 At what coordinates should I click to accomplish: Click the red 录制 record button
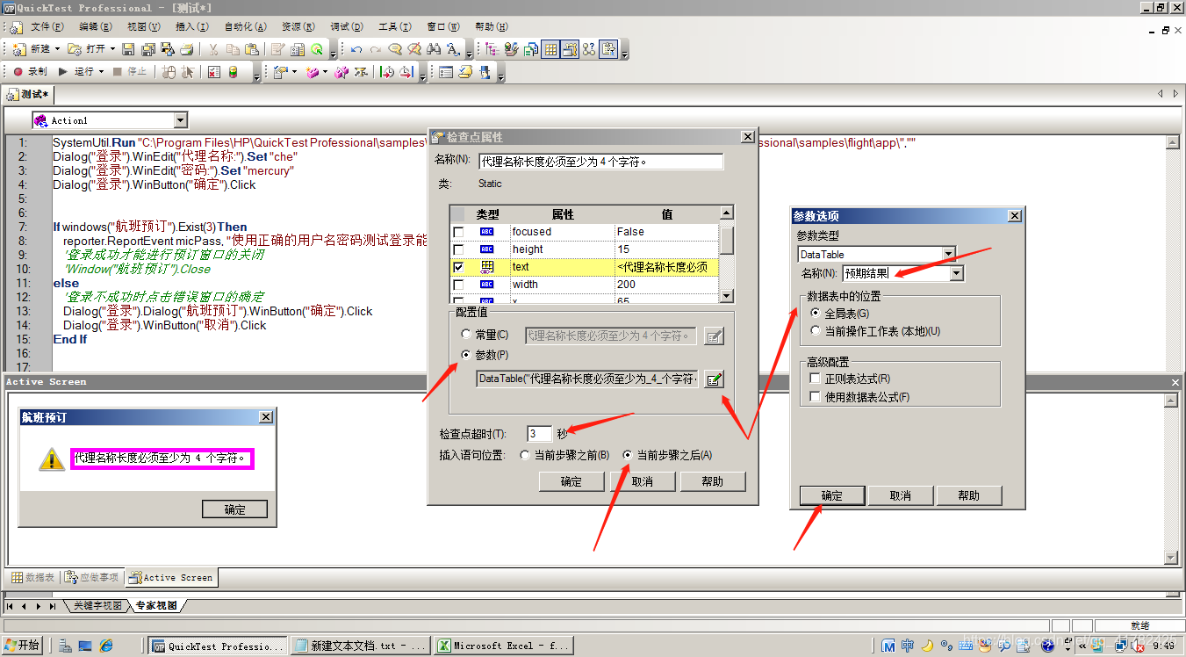(18, 72)
